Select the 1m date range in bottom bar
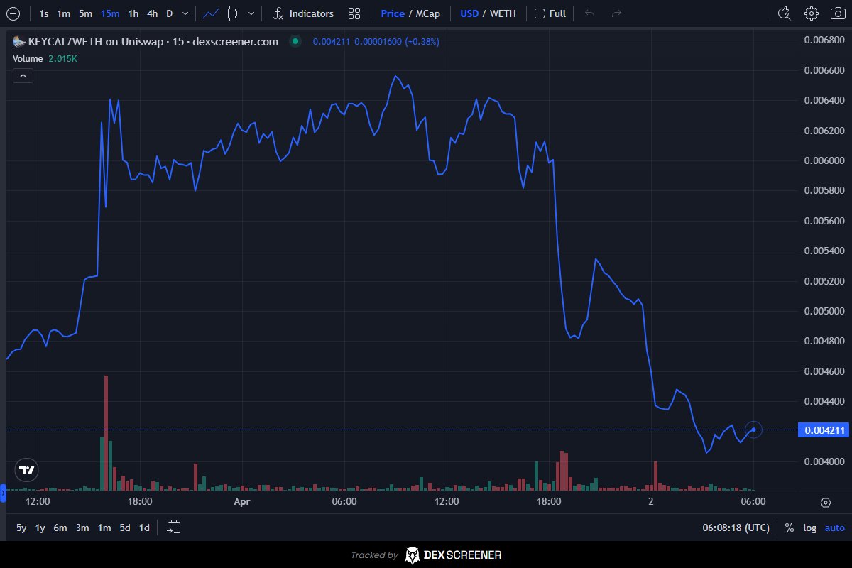 point(104,528)
